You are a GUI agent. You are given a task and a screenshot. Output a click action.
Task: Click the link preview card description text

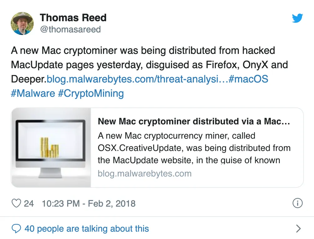(x=194, y=148)
